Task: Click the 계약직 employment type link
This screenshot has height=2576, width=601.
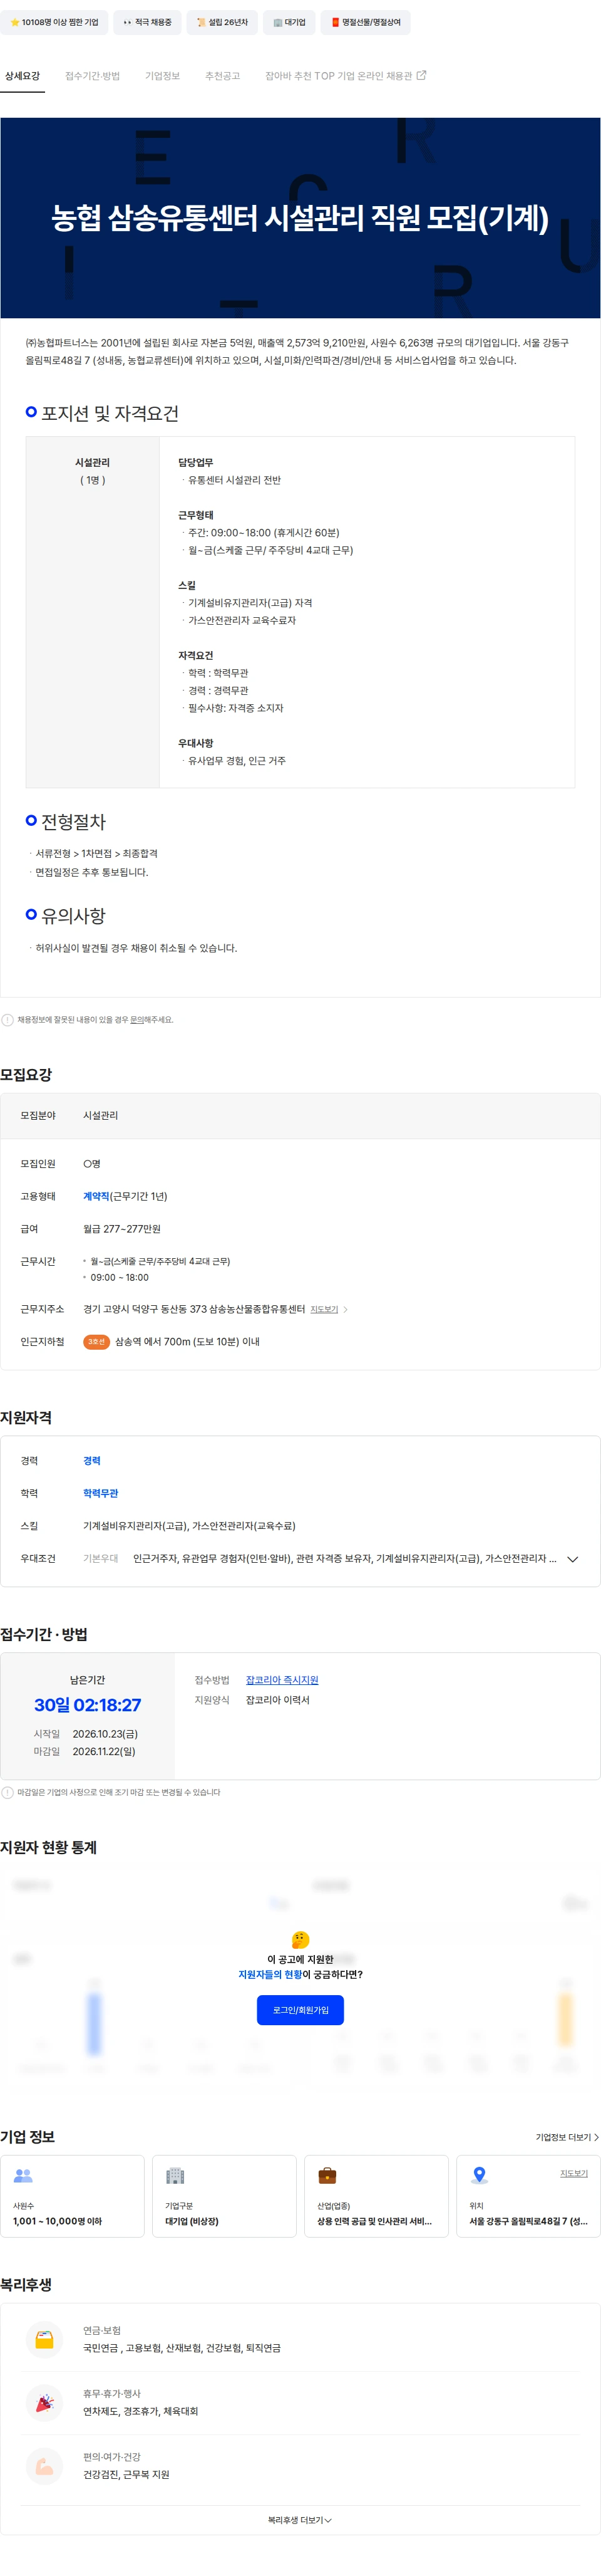Action: (x=96, y=1196)
